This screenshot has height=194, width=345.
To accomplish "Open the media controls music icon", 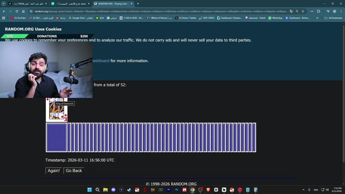I will pyautogui.click(x=328, y=11).
